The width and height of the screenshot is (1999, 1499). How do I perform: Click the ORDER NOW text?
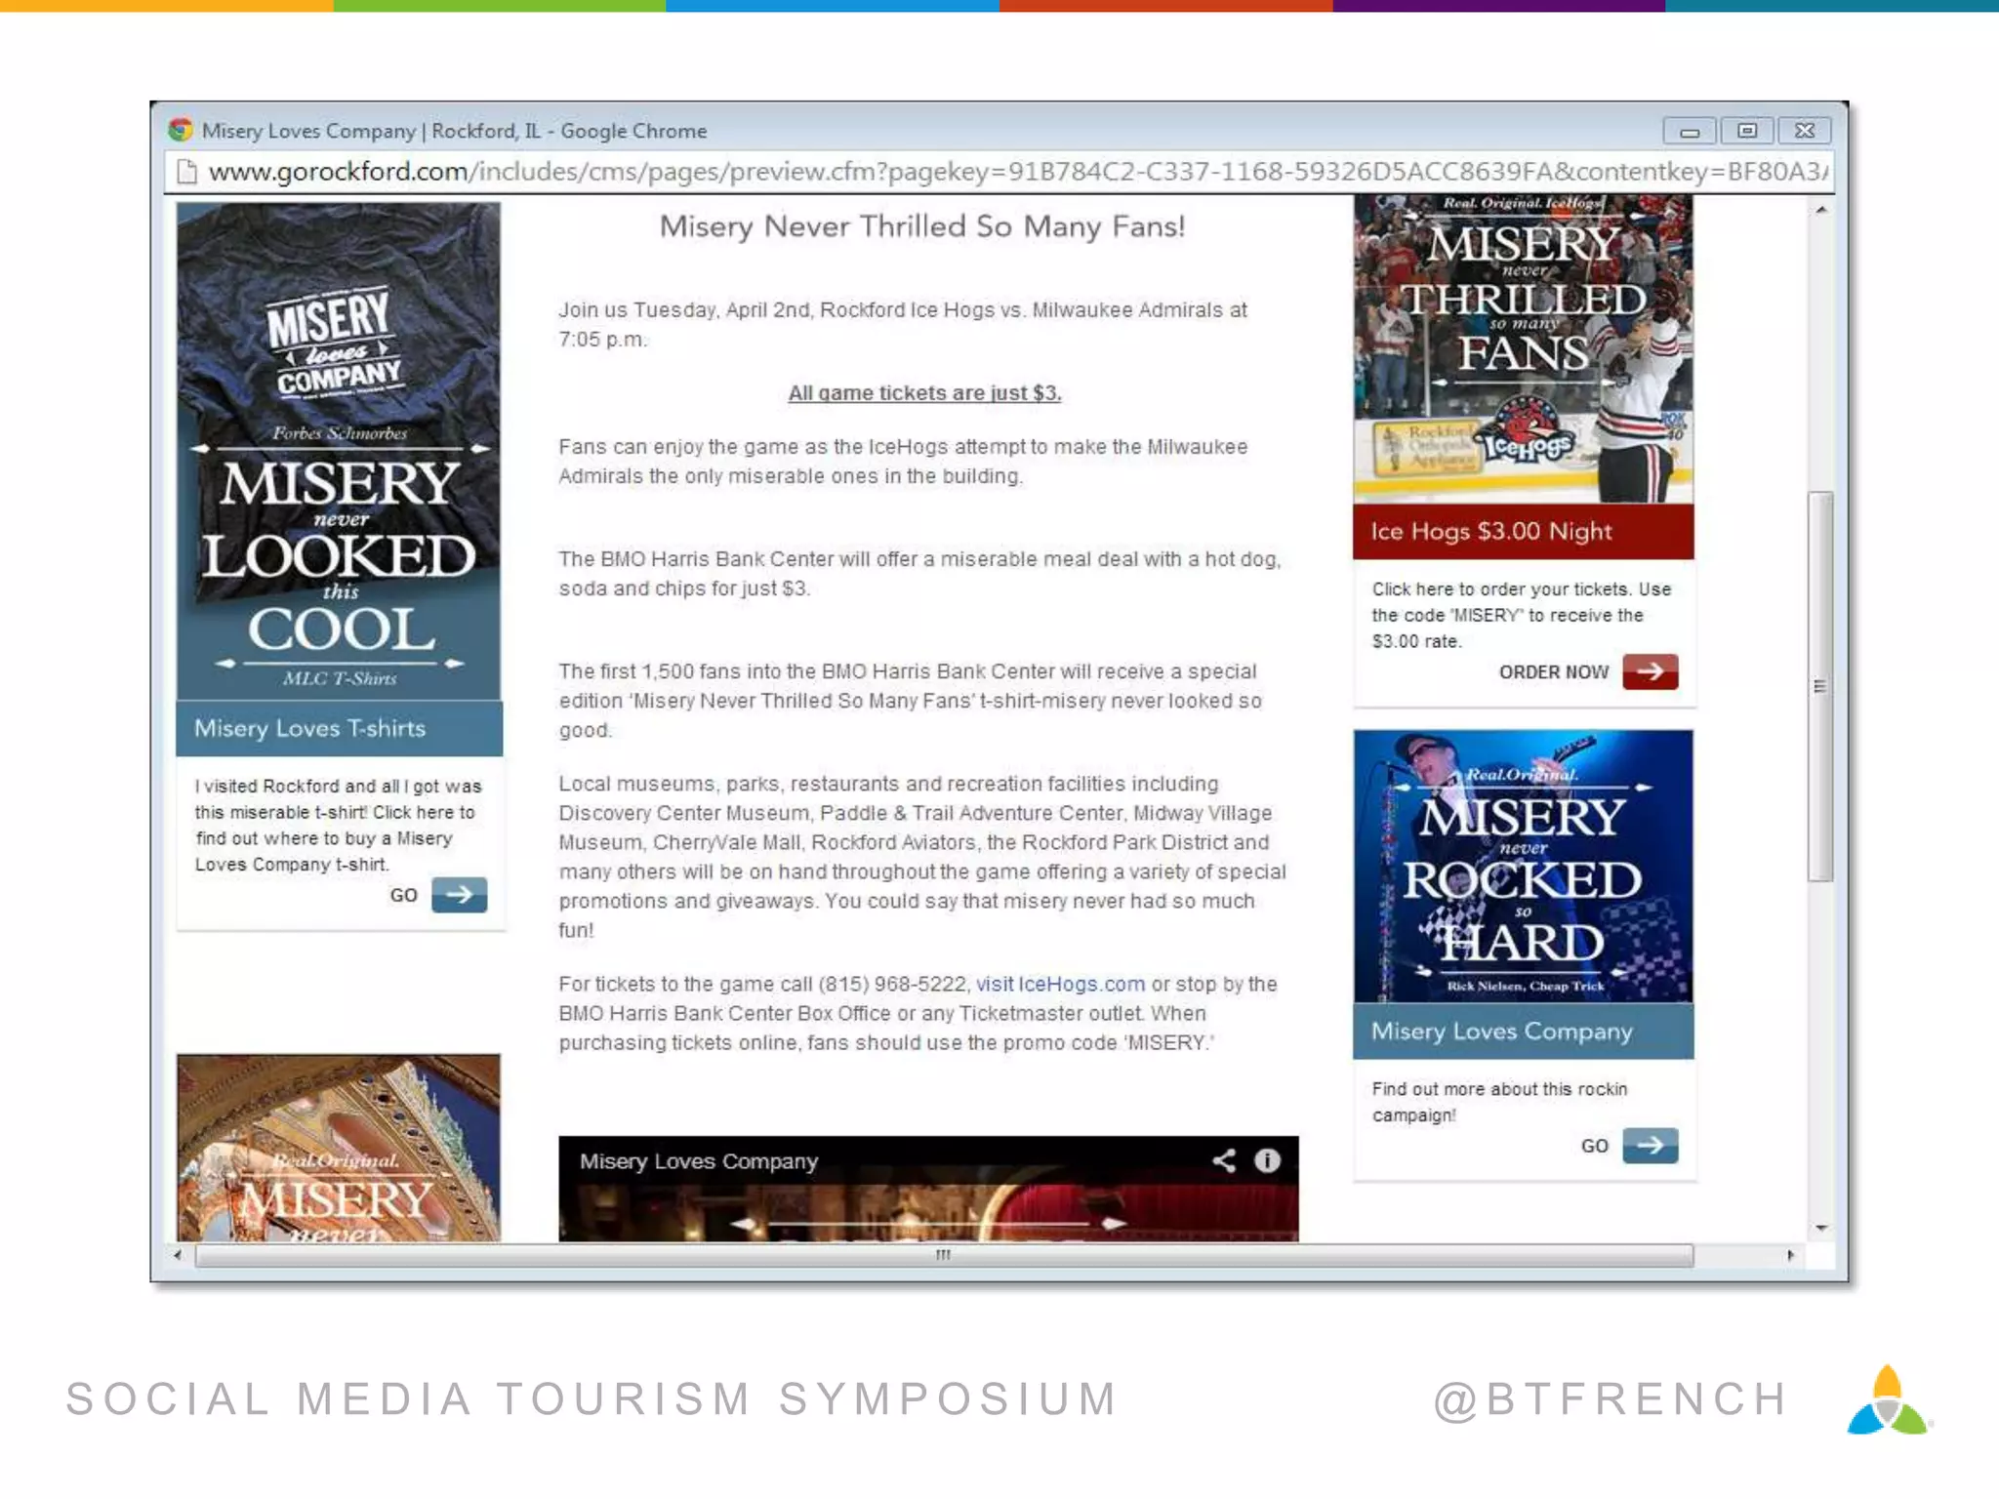point(1553,672)
